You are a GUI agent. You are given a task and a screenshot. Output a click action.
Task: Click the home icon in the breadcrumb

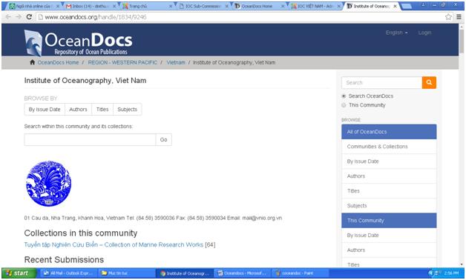(x=32, y=62)
